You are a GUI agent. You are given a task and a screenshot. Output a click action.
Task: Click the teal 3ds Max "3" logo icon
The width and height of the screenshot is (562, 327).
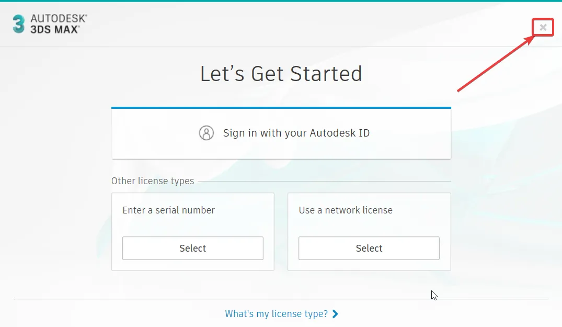(19, 24)
